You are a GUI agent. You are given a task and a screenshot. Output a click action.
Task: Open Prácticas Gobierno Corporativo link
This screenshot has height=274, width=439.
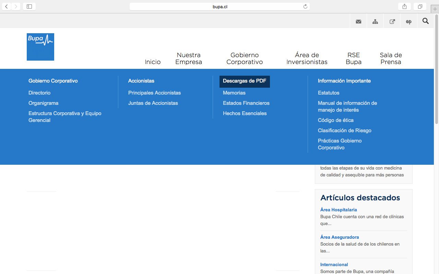[x=340, y=144]
